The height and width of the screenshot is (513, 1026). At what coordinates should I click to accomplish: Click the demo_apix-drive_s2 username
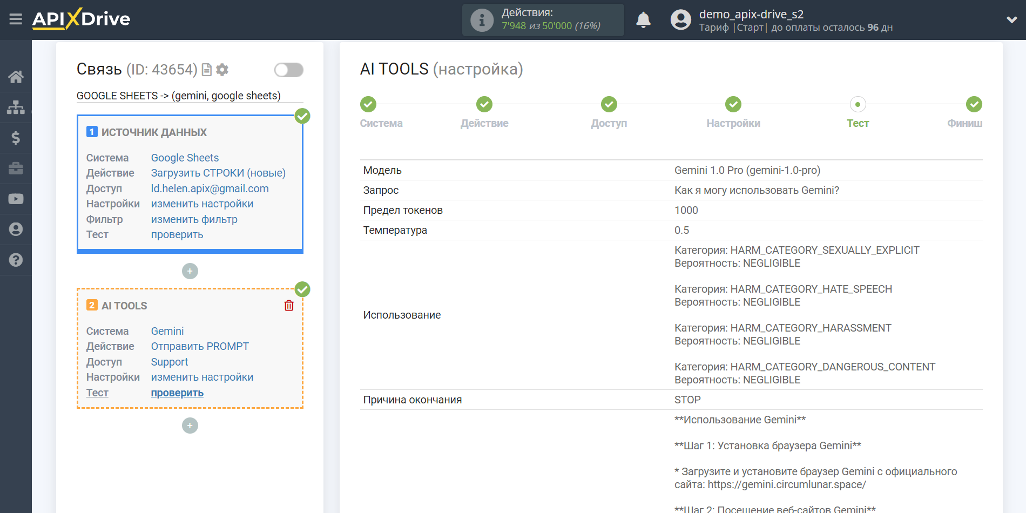[x=751, y=14]
